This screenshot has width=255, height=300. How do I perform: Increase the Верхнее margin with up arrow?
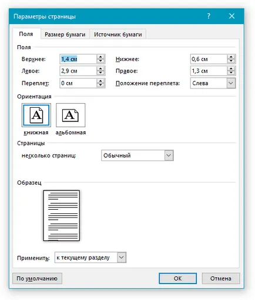point(100,57)
